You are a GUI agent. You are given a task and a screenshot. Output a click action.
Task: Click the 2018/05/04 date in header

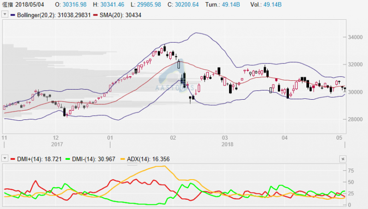click(30, 4)
